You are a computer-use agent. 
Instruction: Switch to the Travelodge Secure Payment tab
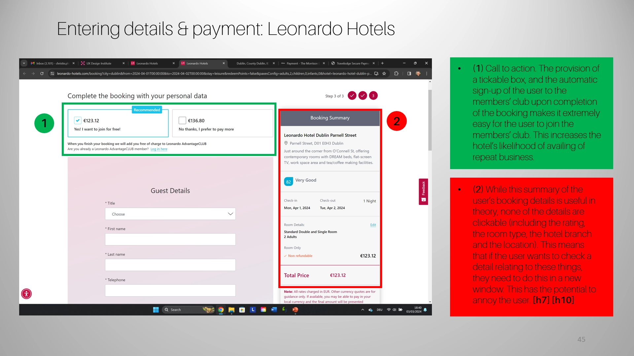(x=352, y=63)
